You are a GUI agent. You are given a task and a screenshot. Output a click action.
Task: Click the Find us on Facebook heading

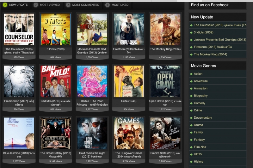(x=210, y=5)
